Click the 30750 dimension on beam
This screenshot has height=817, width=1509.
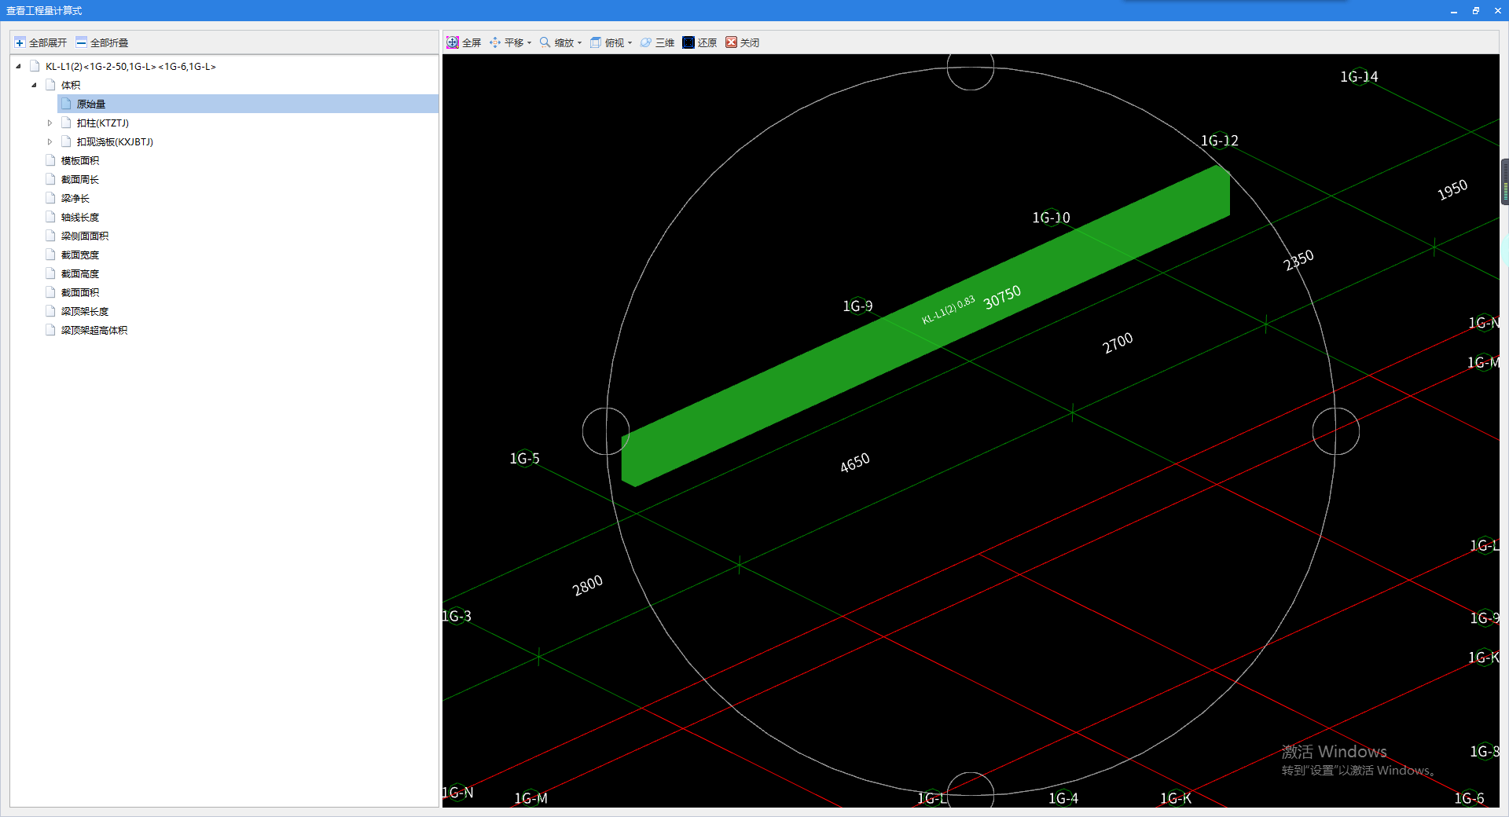[x=1002, y=296]
